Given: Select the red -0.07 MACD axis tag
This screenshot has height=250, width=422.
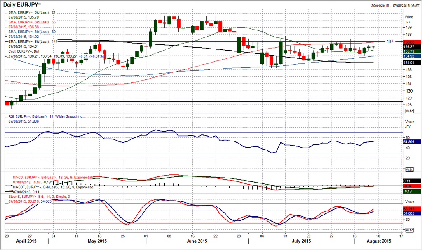Looking at the screenshot, I should tap(412, 186).
